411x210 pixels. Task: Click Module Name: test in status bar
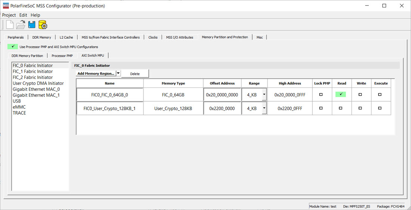click(x=323, y=206)
